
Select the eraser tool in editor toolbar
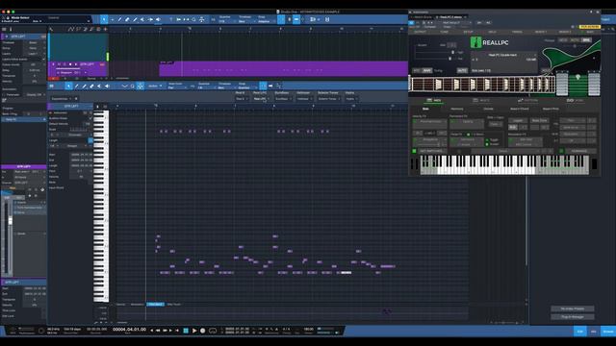pos(91,86)
